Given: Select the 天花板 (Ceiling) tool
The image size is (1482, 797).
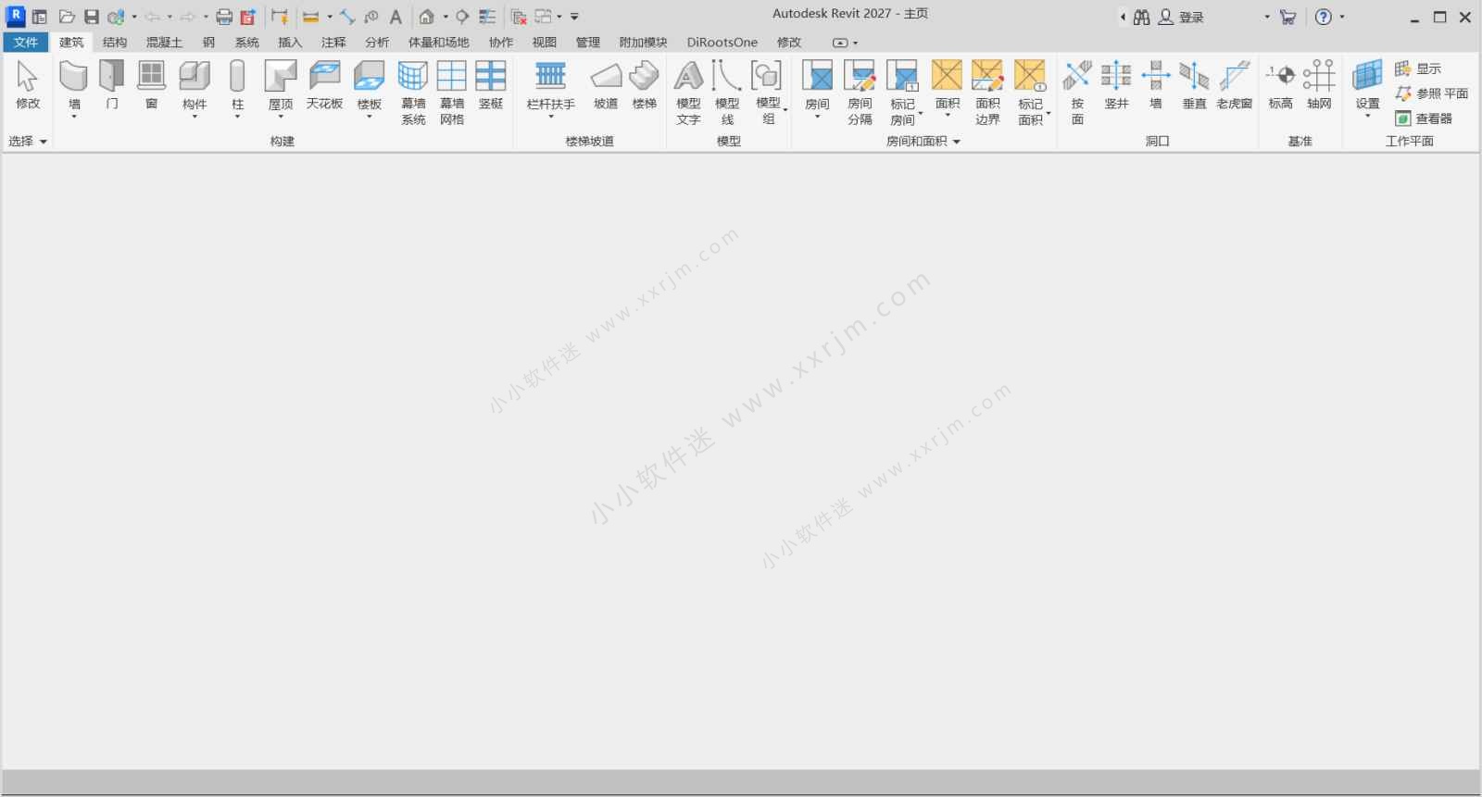Looking at the screenshot, I should [325, 85].
